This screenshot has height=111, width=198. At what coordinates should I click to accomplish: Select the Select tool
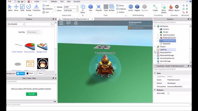point(10,8)
